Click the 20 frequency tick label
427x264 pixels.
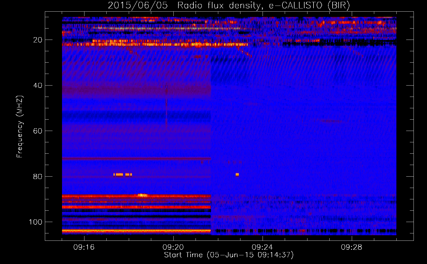coord(38,40)
